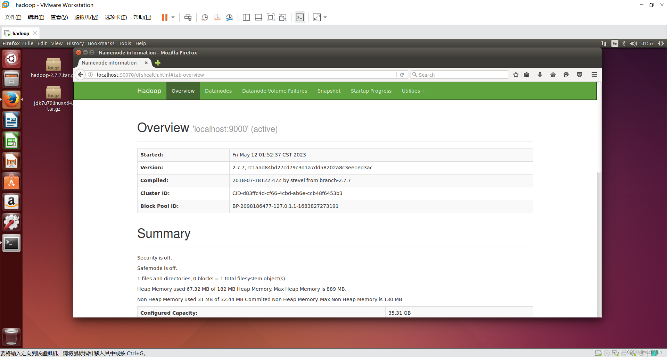667x357 pixels.
Task: Click the Firefox Search box
Action: point(459,75)
